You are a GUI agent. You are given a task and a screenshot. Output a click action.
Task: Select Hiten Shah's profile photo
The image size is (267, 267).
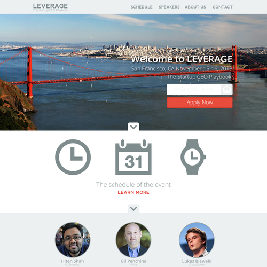click(x=73, y=240)
